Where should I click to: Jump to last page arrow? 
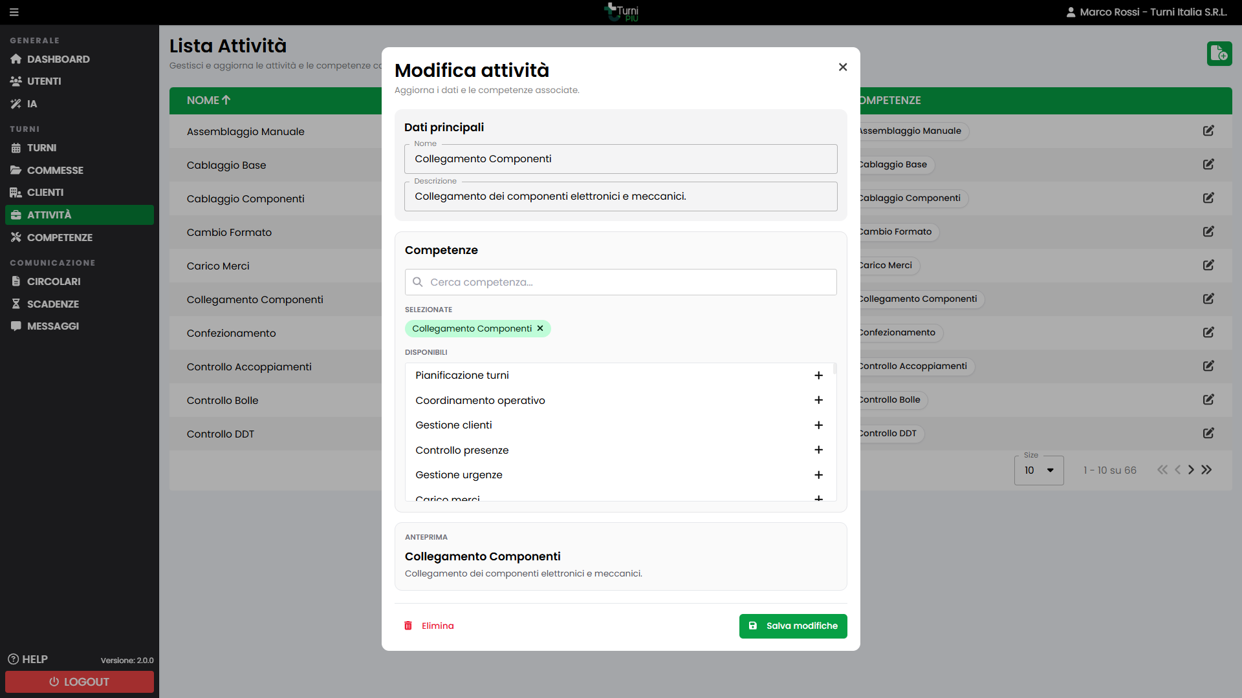(x=1206, y=470)
